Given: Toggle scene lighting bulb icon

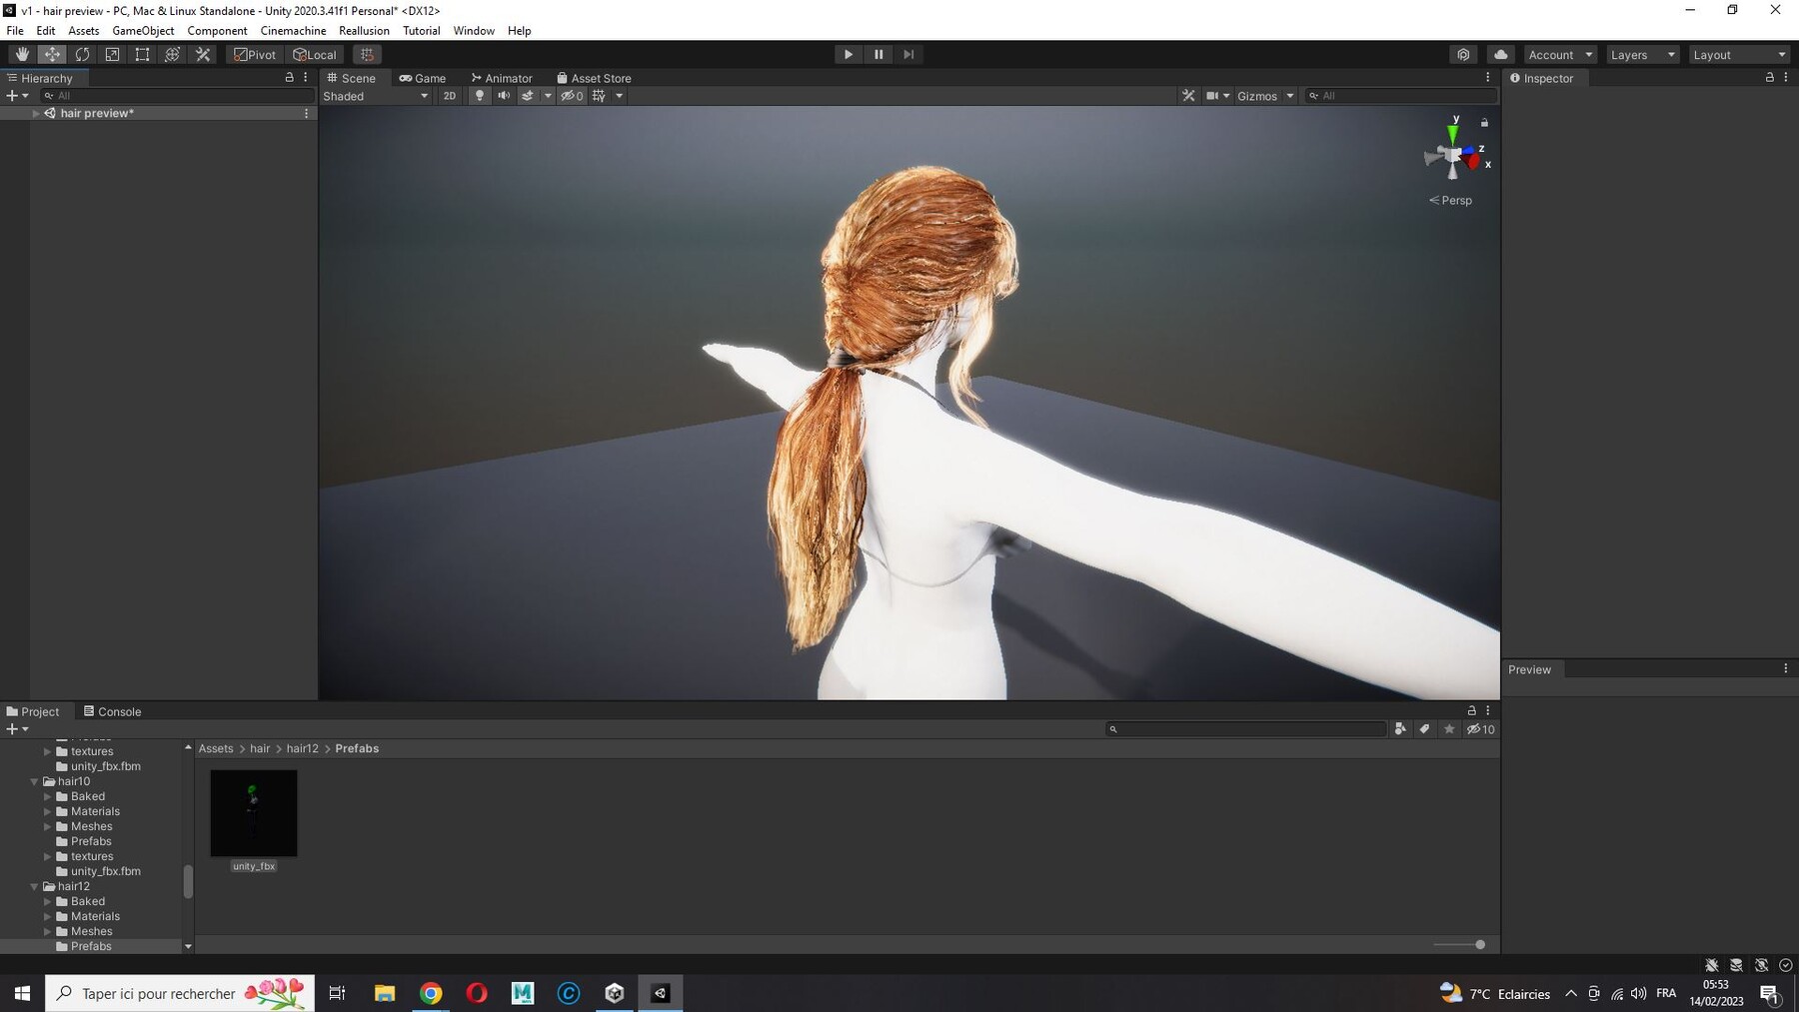Looking at the screenshot, I should tap(480, 96).
